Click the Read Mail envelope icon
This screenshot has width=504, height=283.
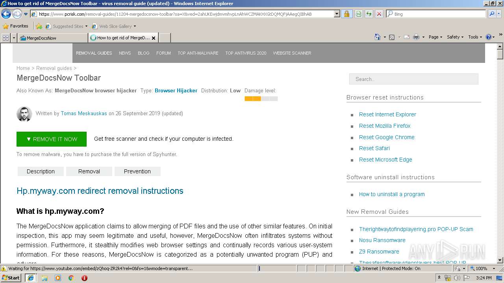tap(407, 37)
